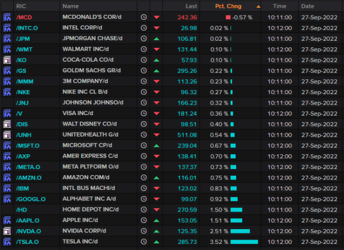
Task: Select the last price 285.73
Action: (x=187, y=242)
